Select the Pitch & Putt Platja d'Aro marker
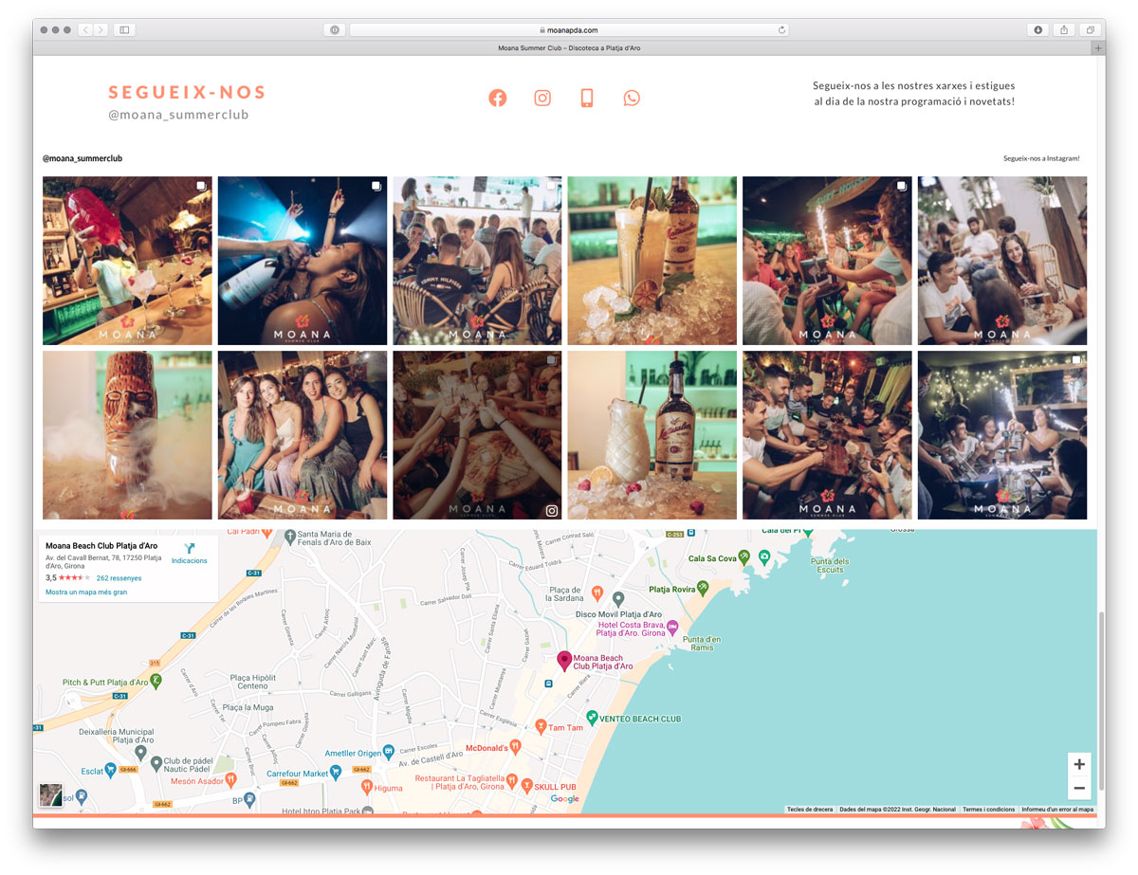Viewport: 1138px width, 875px height. coord(156,681)
